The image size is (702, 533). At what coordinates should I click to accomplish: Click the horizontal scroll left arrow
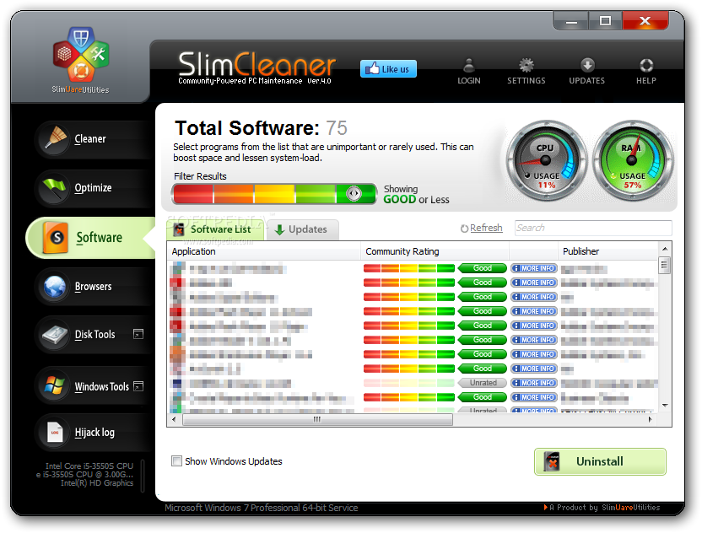pyautogui.click(x=174, y=420)
